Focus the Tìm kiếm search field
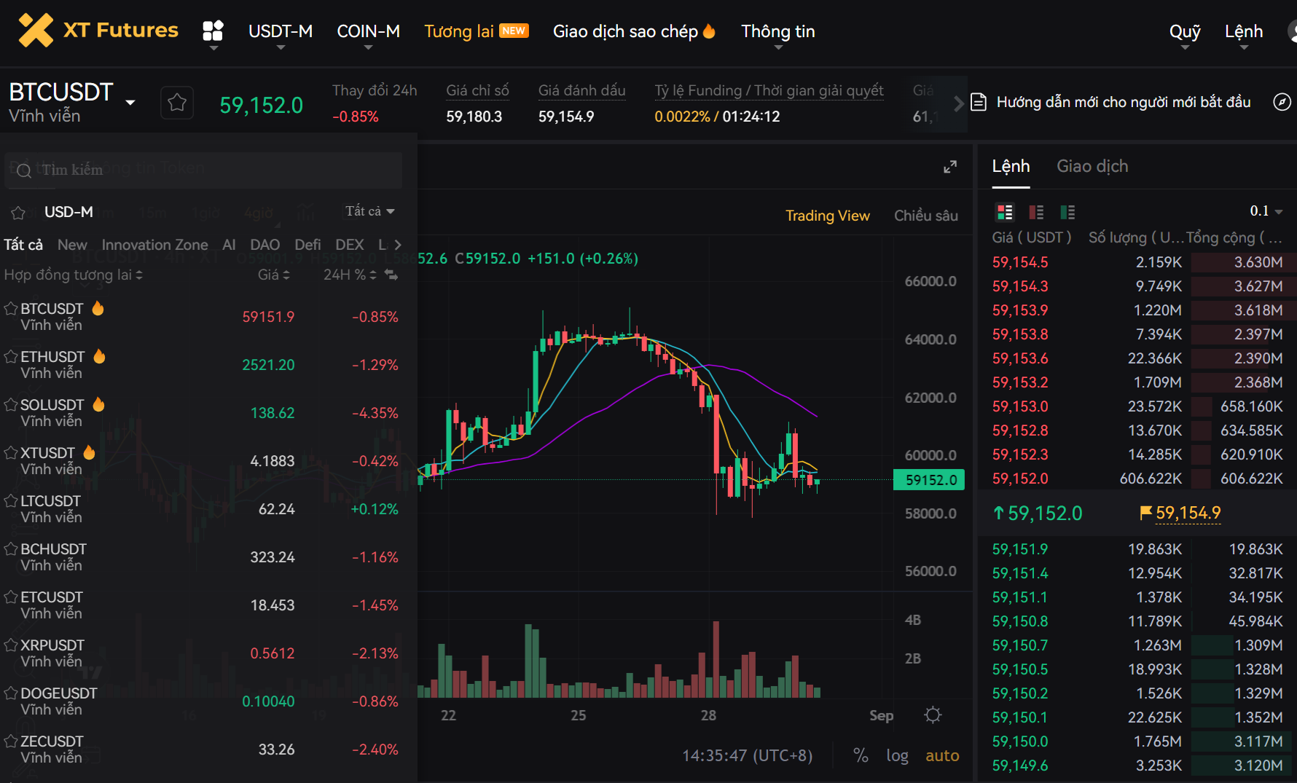 coord(203,170)
